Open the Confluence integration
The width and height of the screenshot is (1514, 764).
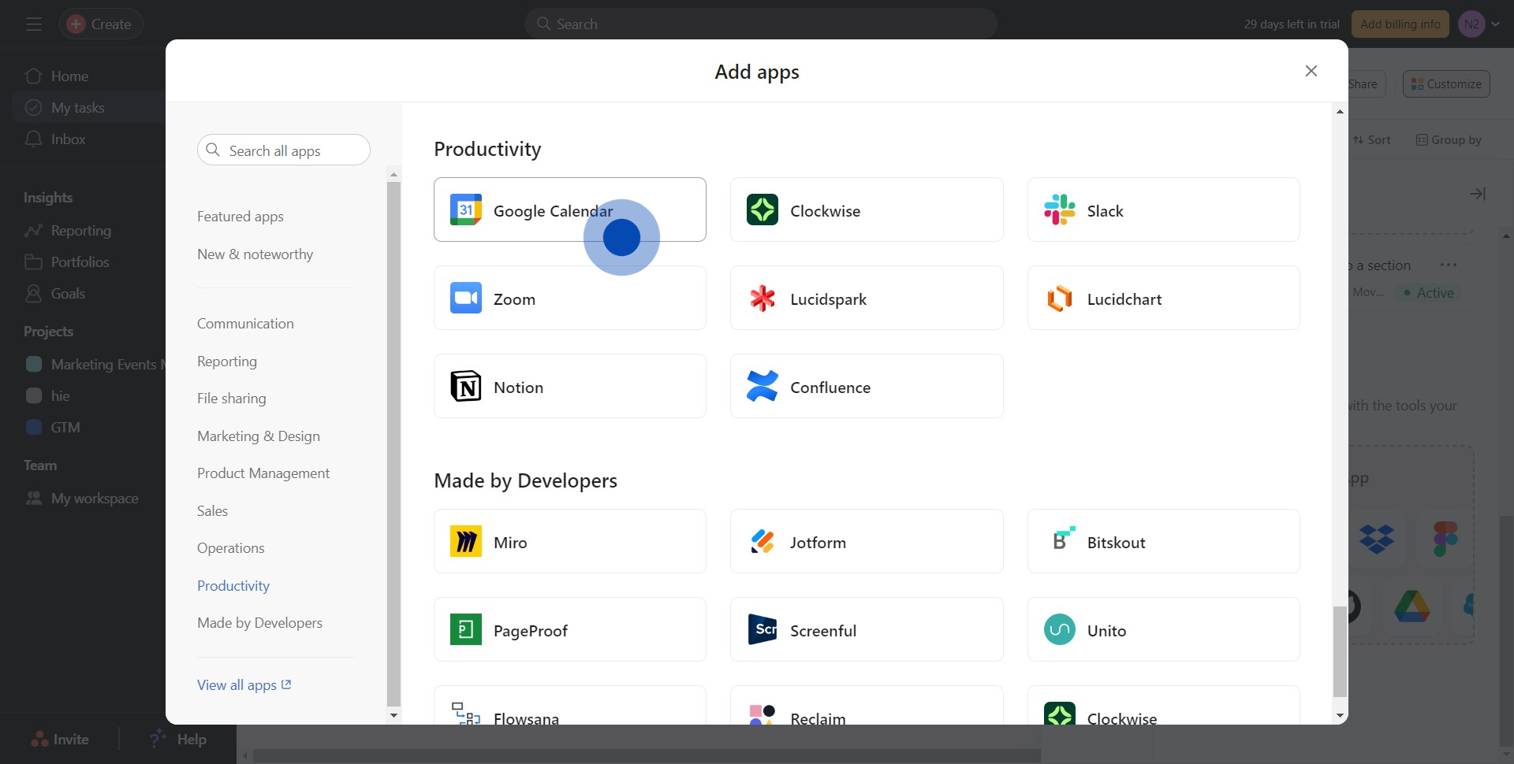866,386
